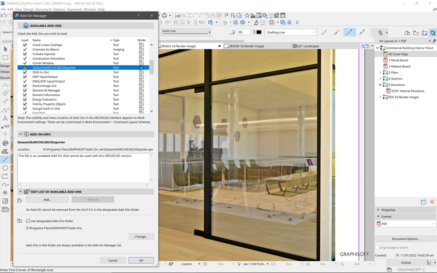Select the Arrow tool in the toolbox
Viewport: 437px width, 273px height.
tap(5, 49)
